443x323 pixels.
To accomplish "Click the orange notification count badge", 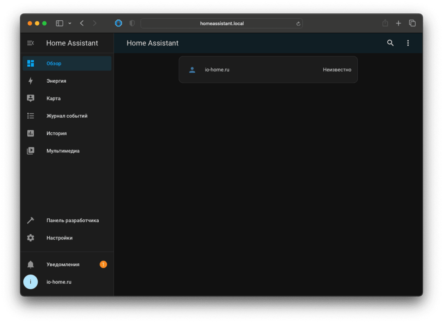I will 103,265.
